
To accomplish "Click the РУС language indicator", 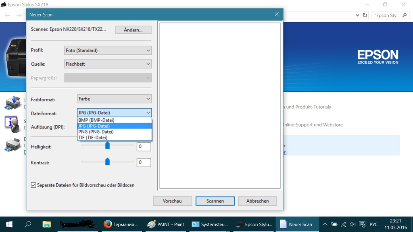I will click(x=373, y=224).
